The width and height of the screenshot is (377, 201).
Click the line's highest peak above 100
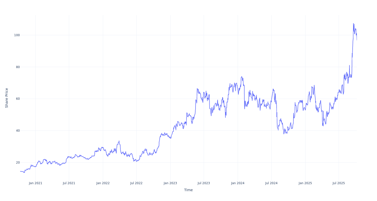(x=353, y=24)
